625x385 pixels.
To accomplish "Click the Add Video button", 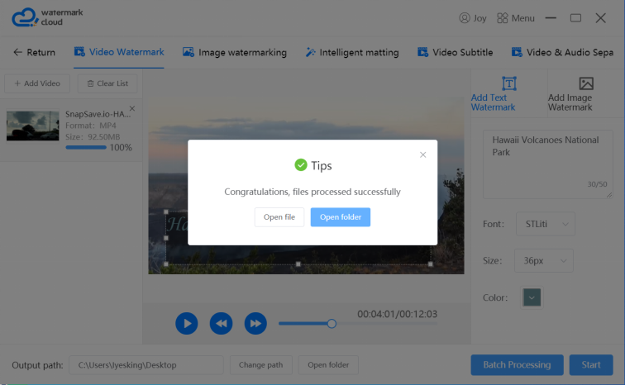I will [x=37, y=83].
